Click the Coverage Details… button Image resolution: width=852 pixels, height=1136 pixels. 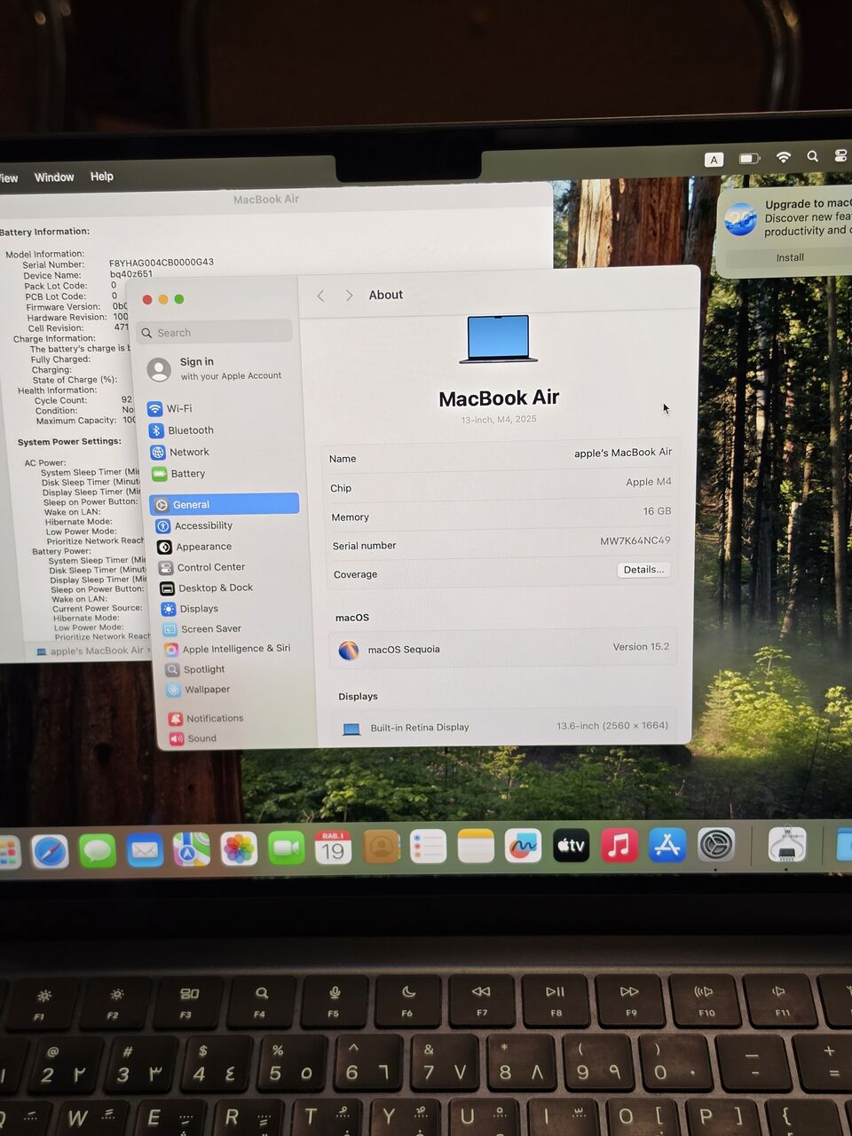point(643,570)
